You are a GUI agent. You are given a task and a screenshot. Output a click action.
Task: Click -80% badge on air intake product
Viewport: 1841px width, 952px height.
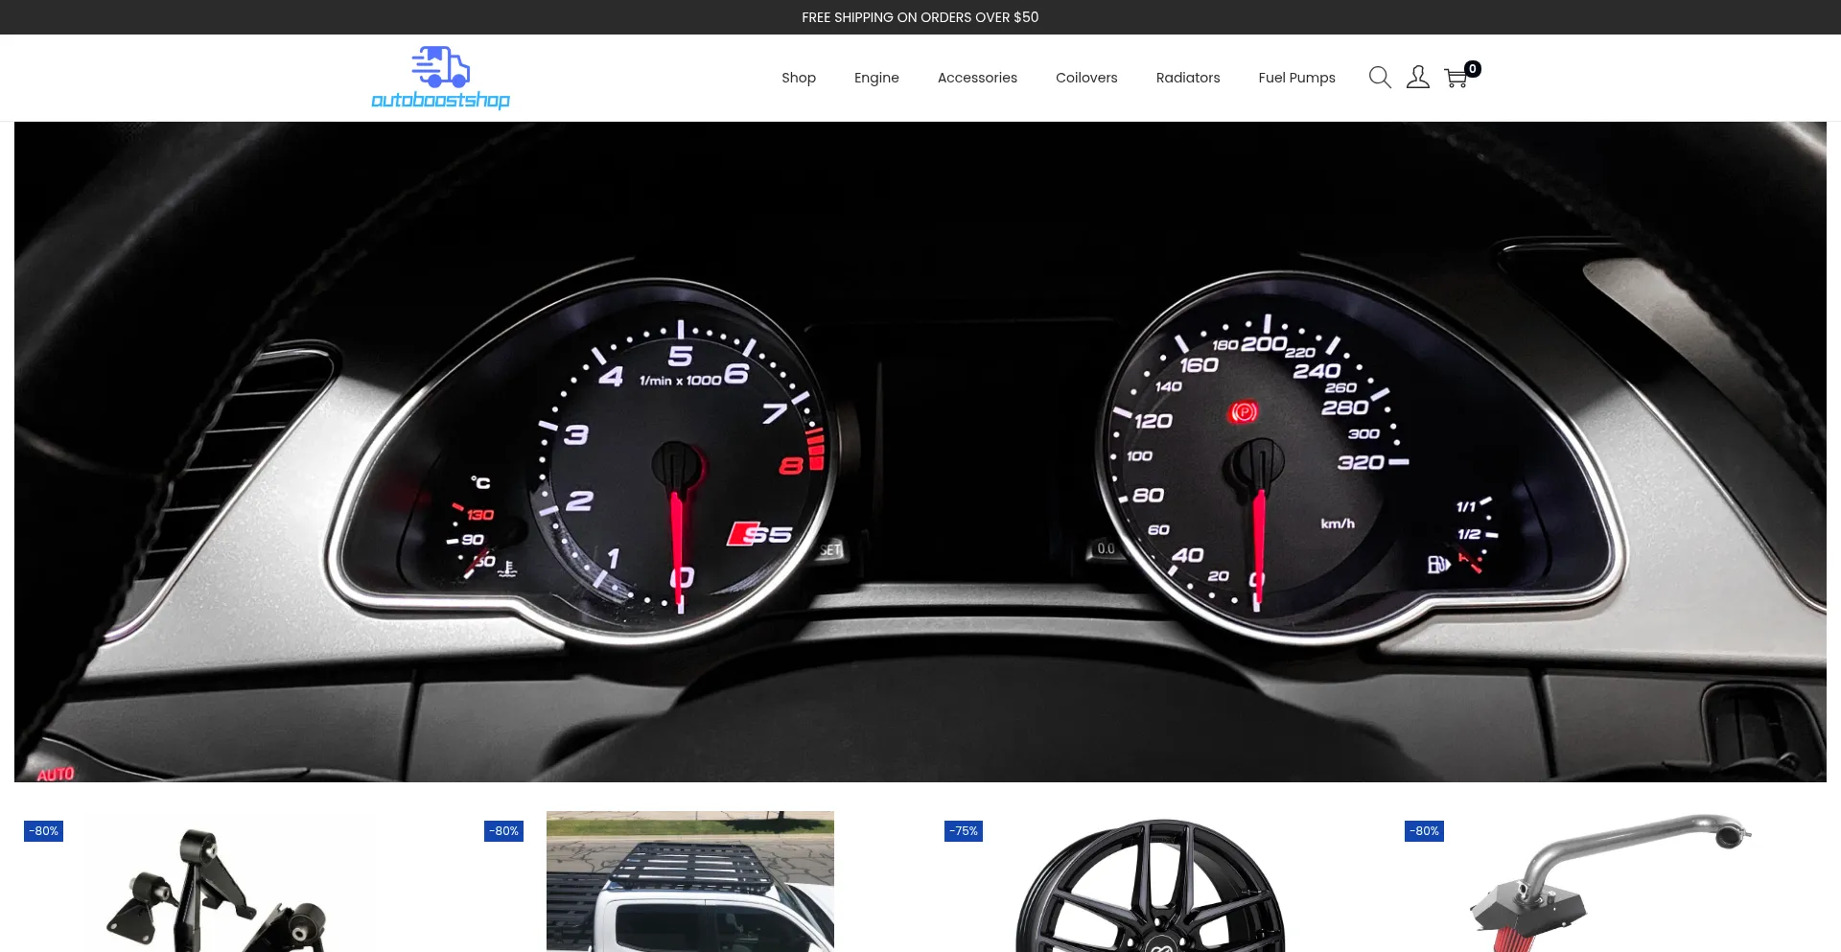tap(1424, 831)
